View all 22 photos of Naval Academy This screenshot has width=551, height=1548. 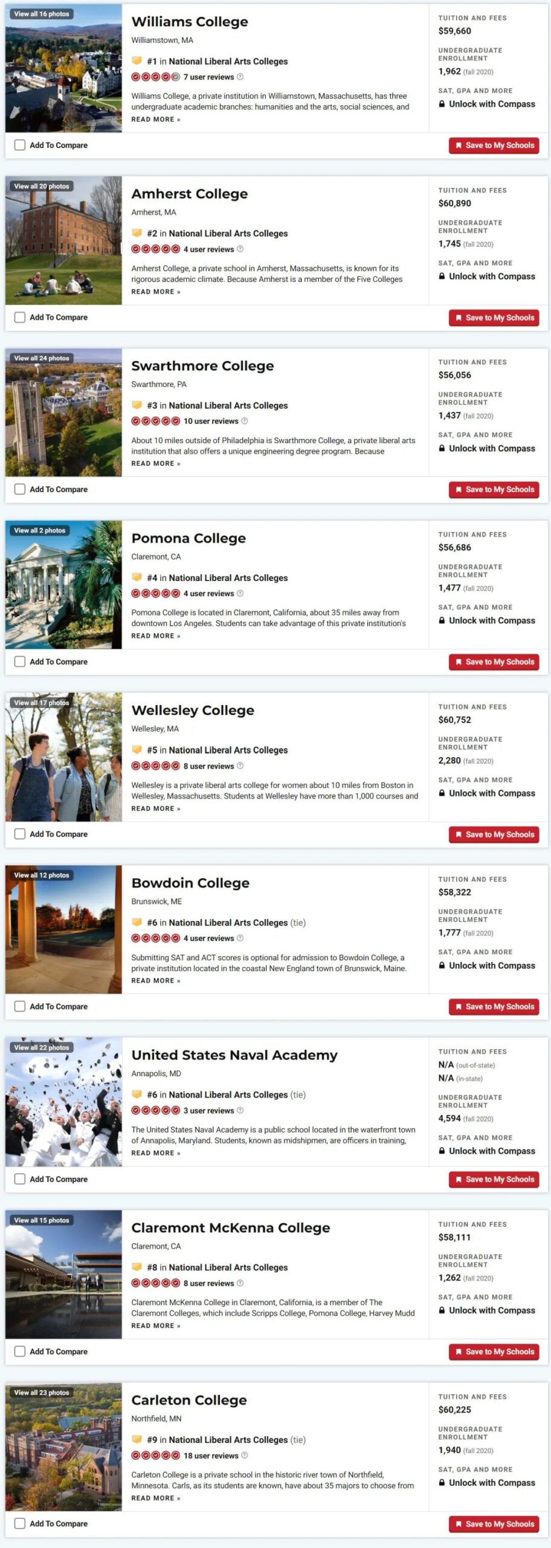coord(42,1048)
